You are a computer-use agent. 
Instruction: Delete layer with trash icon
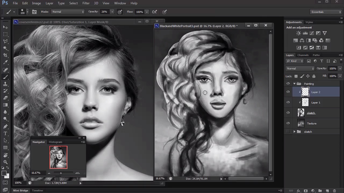pos(335,191)
